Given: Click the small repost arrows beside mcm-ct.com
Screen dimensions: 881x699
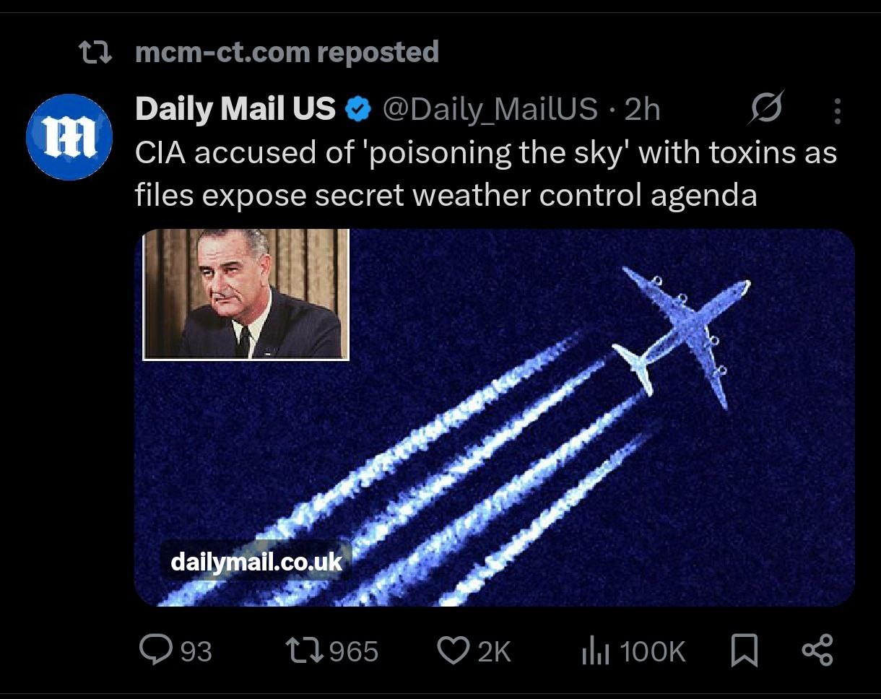Looking at the screenshot, I should click(x=95, y=53).
